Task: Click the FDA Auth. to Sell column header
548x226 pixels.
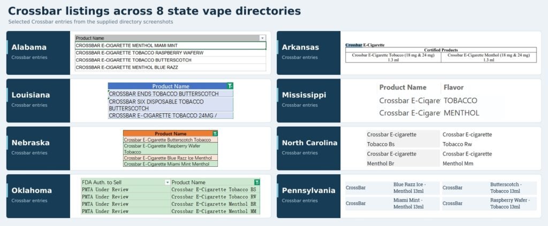Action: pyautogui.click(x=125, y=182)
